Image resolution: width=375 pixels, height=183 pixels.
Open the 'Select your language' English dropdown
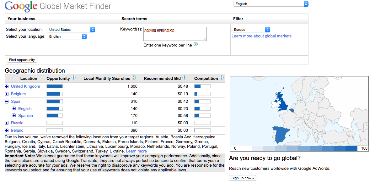[x=67, y=37]
